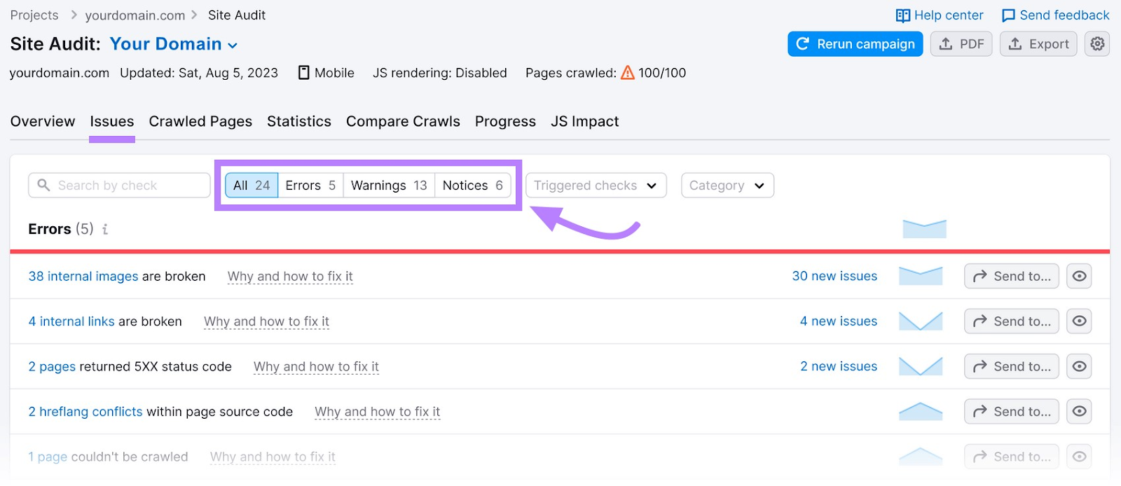Hide the 5XX status code issue
The height and width of the screenshot is (486, 1121).
1079,366
